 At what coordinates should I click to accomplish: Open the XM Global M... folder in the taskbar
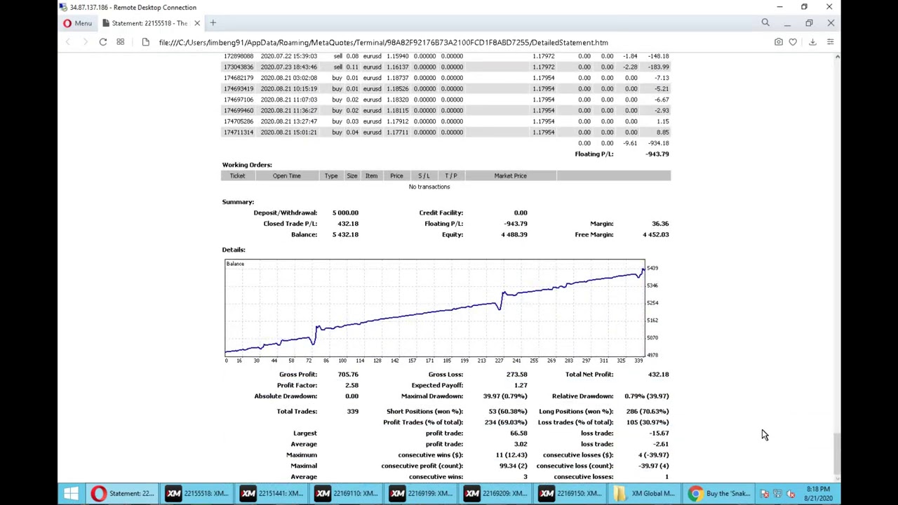click(645, 494)
